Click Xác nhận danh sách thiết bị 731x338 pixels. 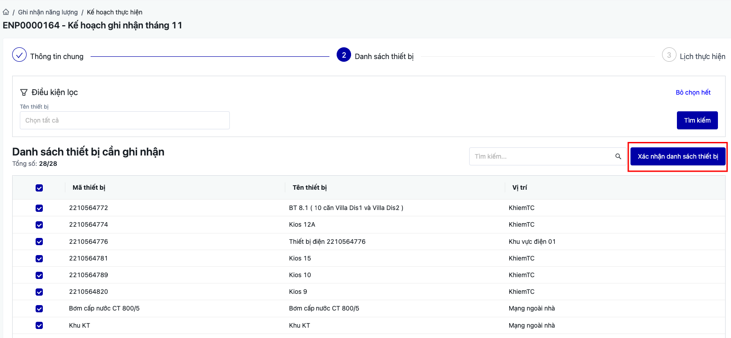point(678,156)
